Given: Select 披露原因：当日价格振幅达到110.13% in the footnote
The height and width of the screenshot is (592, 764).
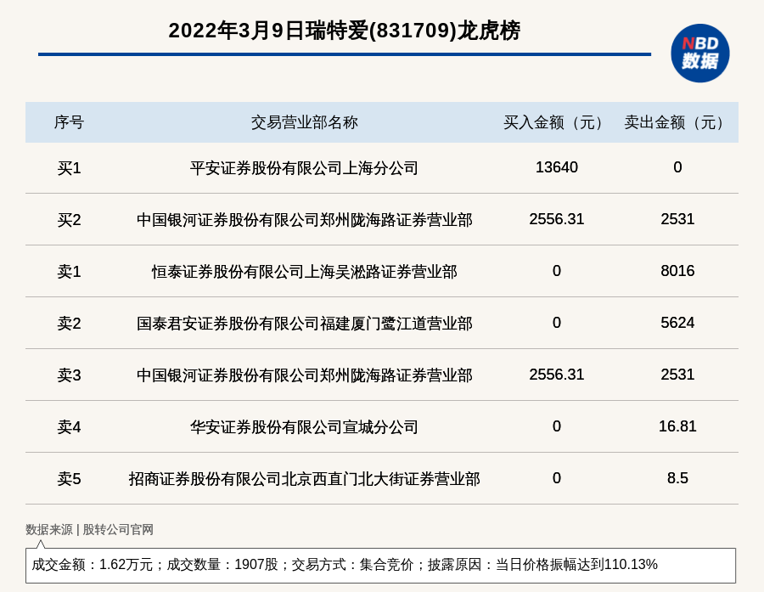Looking at the screenshot, I should (542, 565).
